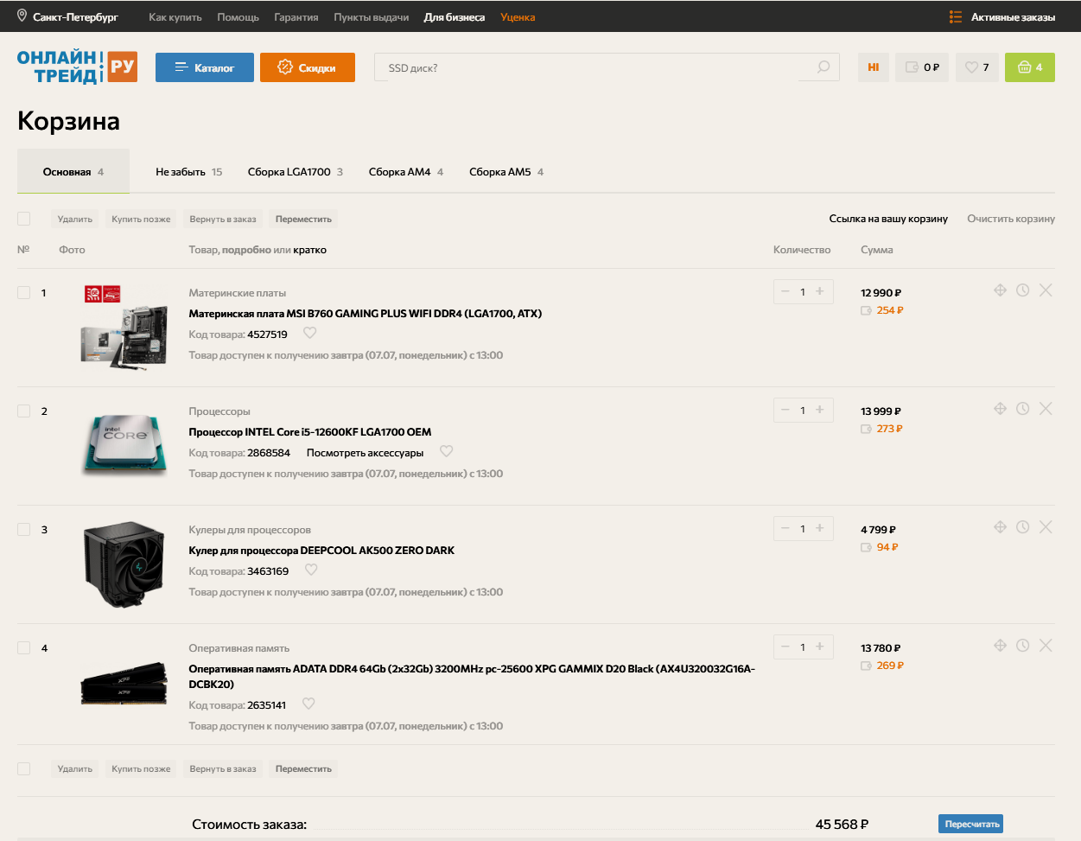Select the Основная cart tab
The height and width of the screenshot is (841, 1081).
tap(73, 171)
